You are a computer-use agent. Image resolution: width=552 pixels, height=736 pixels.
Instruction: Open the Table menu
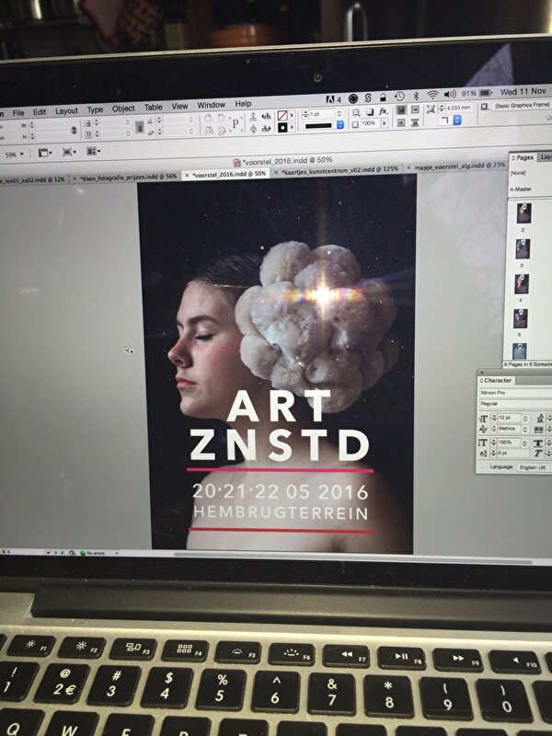point(153,108)
